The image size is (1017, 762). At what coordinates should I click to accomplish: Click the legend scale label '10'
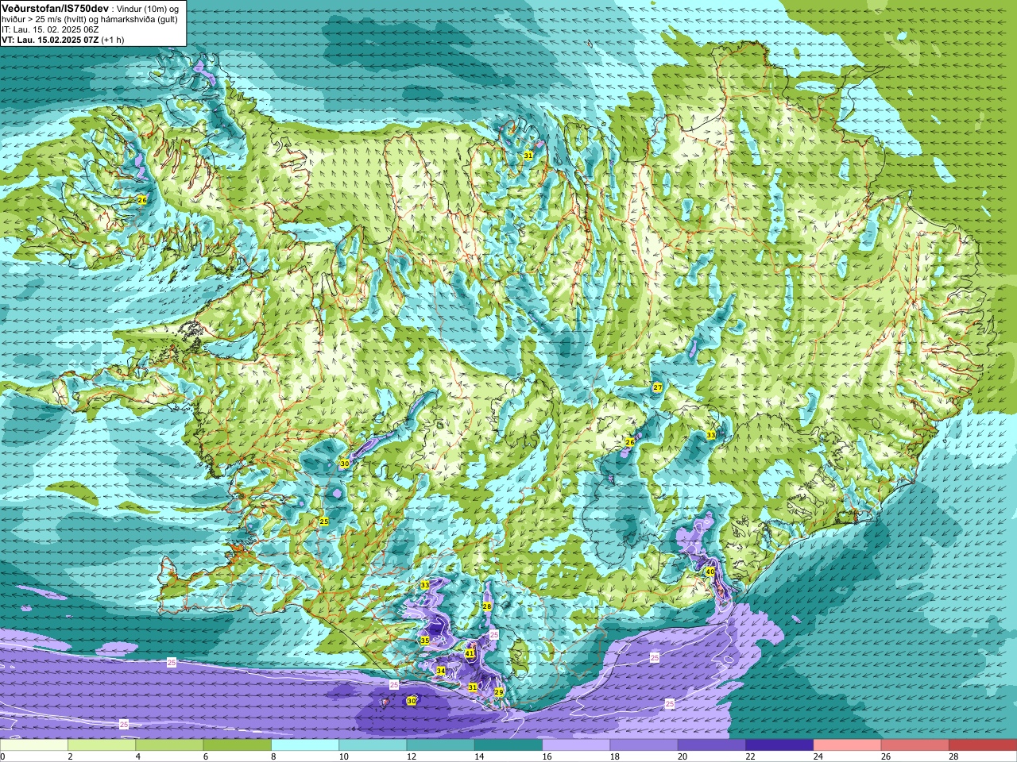[343, 756]
